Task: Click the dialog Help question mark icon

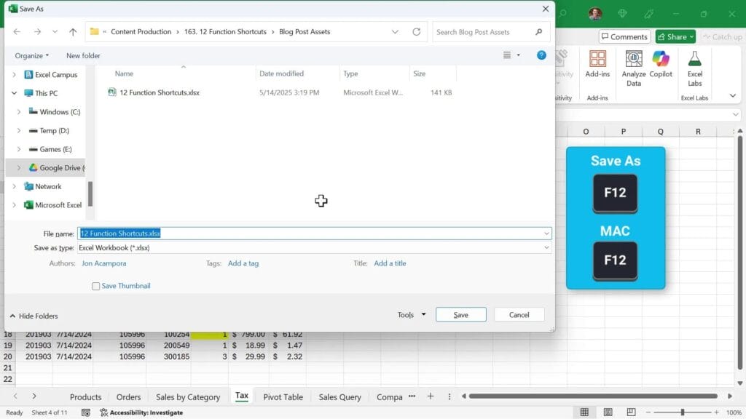Action: [x=541, y=55]
